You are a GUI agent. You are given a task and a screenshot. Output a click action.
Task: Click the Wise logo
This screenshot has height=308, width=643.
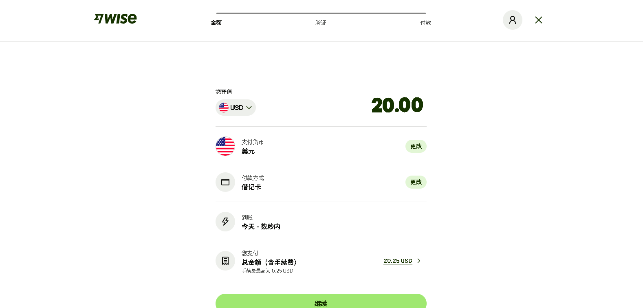pyautogui.click(x=115, y=19)
